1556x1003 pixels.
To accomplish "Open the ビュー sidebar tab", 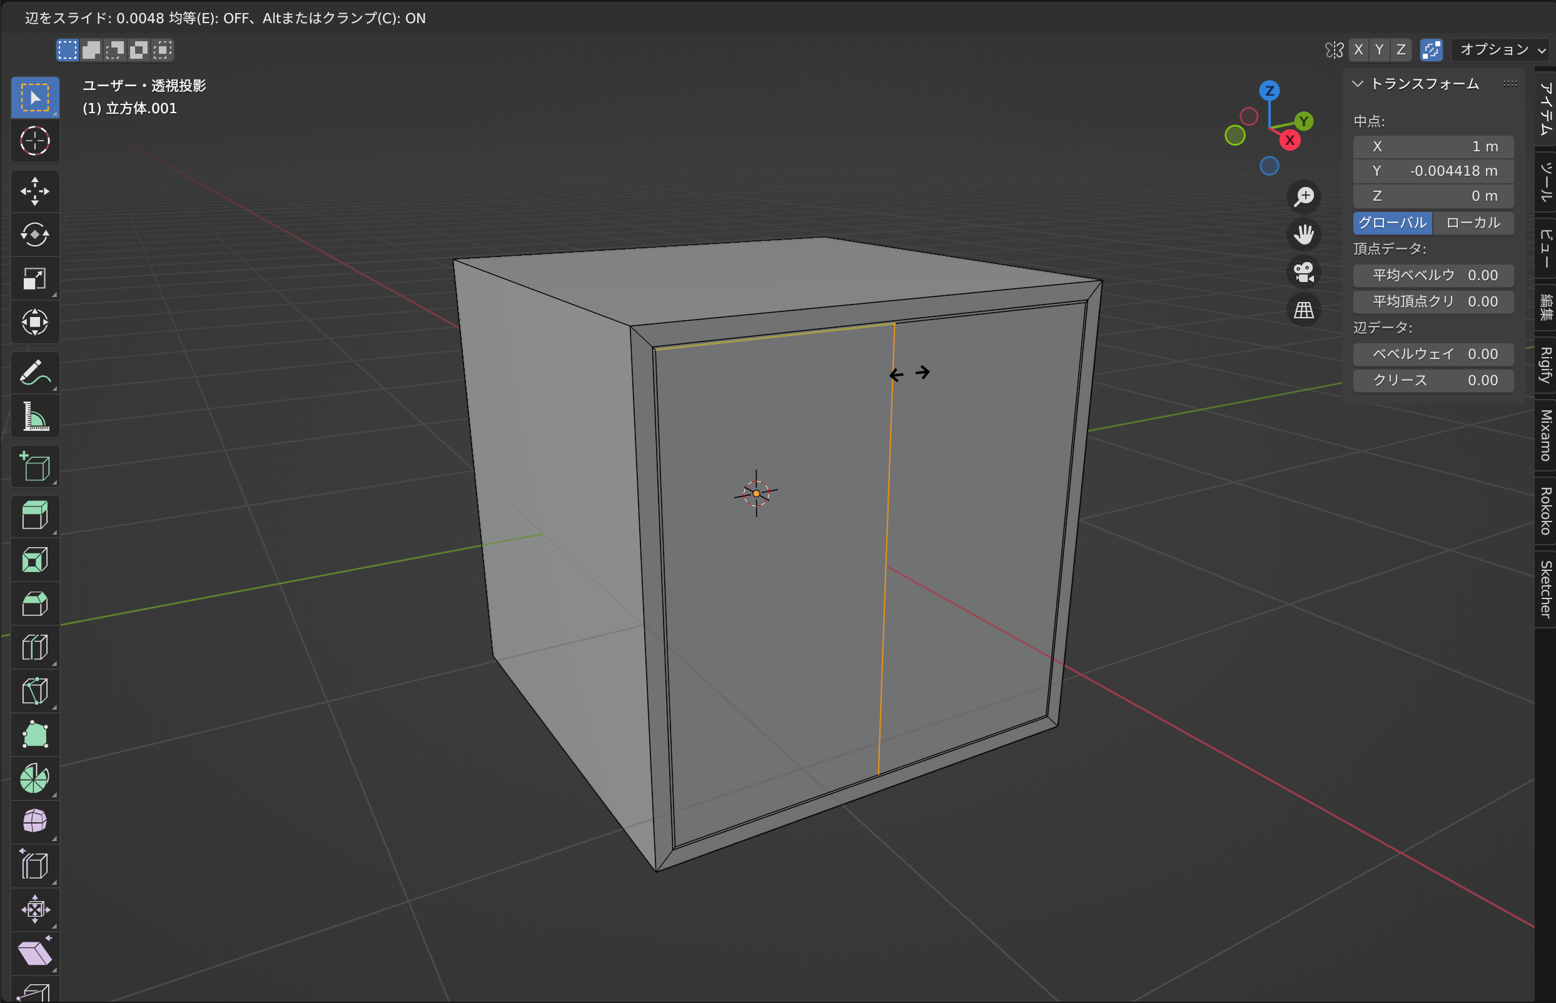I will (1545, 249).
